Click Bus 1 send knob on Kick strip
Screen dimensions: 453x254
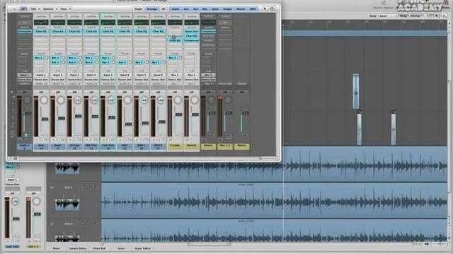point(47,58)
